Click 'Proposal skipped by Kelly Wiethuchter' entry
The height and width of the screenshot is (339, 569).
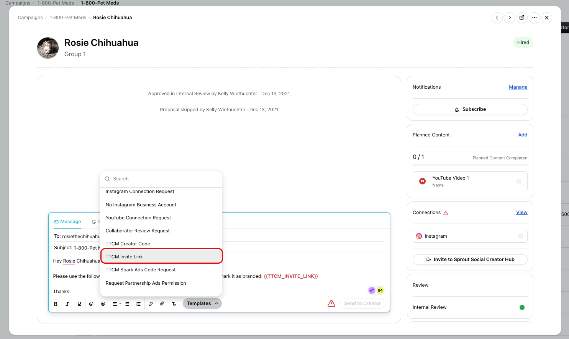pos(219,110)
